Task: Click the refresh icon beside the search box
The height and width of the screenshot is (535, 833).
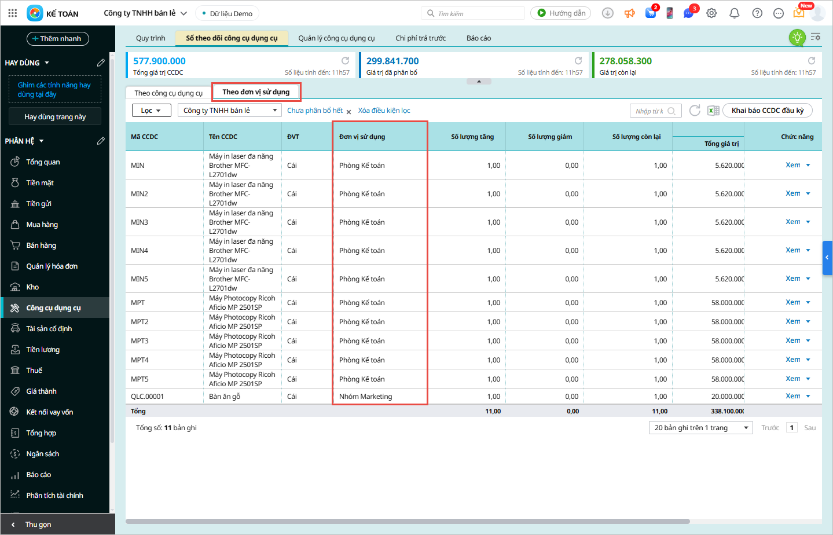Action: tap(695, 111)
